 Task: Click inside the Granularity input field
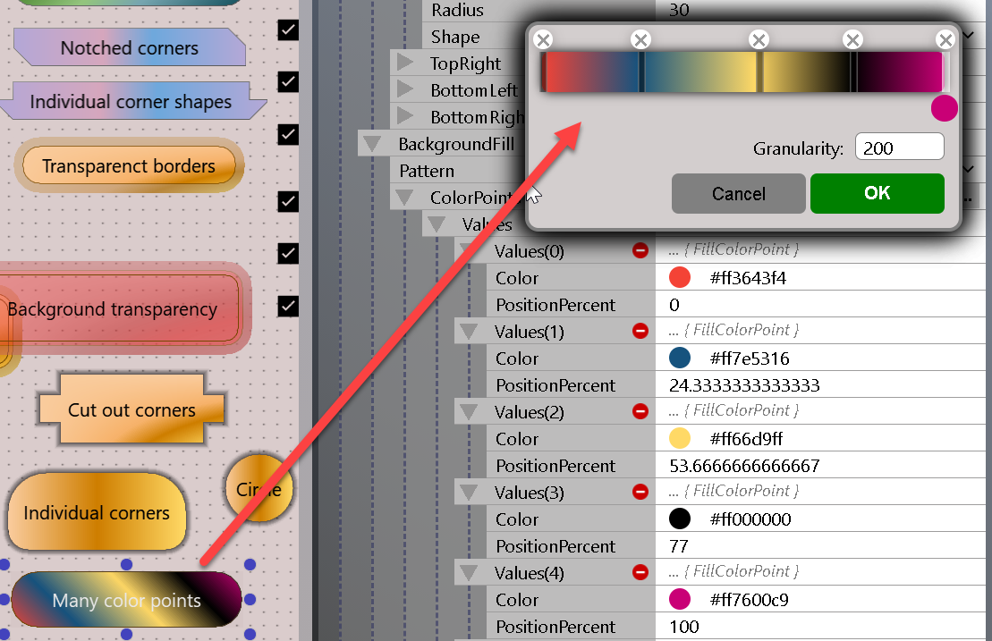point(899,147)
